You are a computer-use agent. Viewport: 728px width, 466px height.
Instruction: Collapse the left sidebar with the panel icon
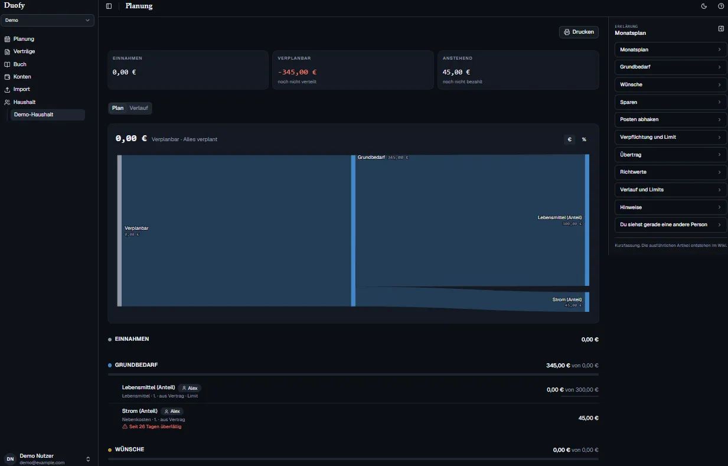pyautogui.click(x=109, y=6)
